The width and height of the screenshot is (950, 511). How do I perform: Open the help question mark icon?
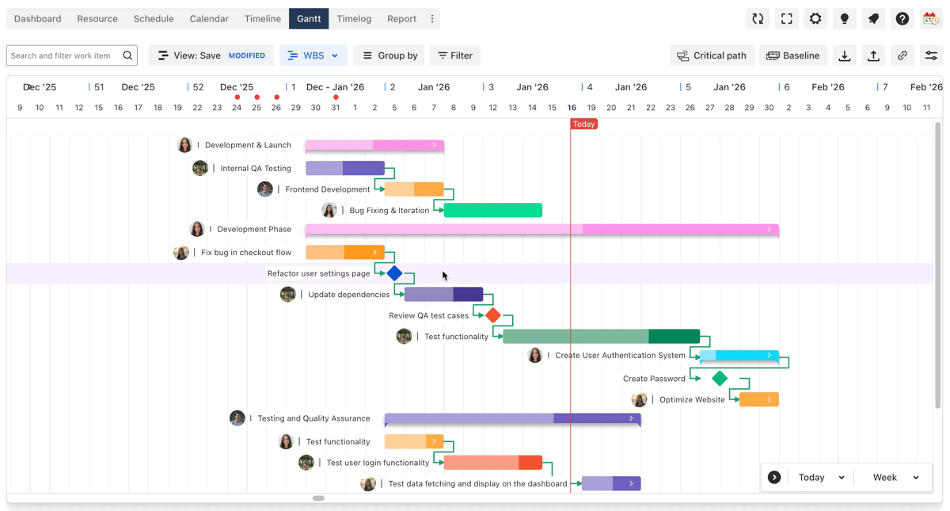coord(902,19)
